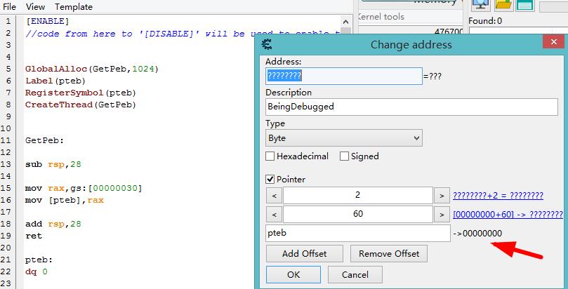Uncheck the Pointer checkbox

[x=270, y=180]
